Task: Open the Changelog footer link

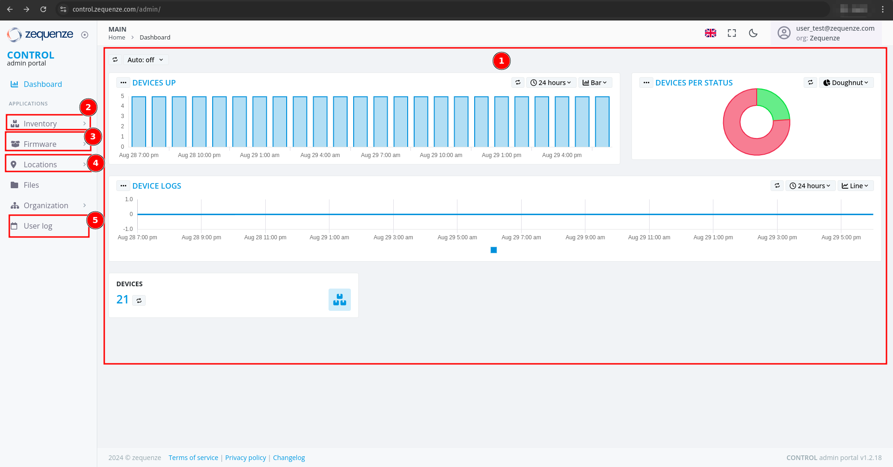Action: (289, 458)
